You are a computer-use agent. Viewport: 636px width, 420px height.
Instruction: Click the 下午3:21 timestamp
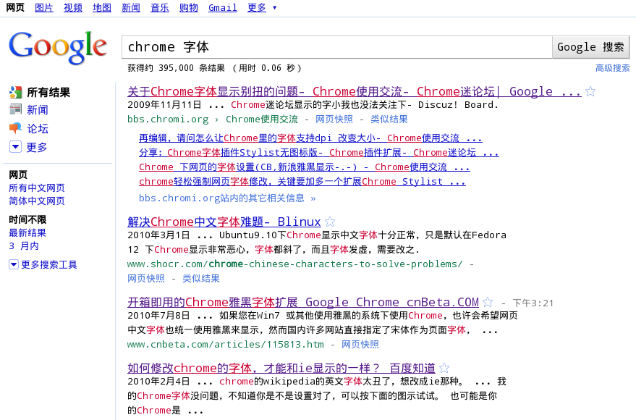pos(533,303)
